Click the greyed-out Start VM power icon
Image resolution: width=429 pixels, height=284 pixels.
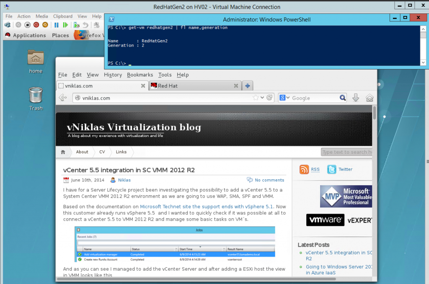(18, 25)
